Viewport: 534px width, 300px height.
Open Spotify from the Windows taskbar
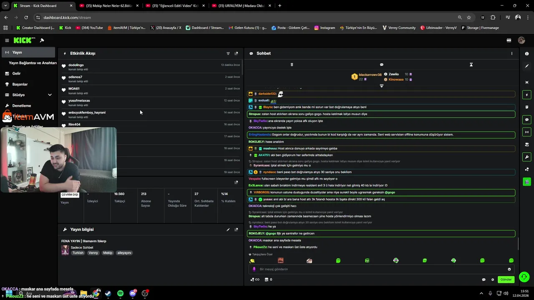(120, 293)
